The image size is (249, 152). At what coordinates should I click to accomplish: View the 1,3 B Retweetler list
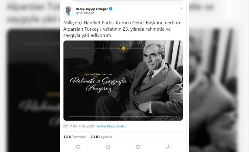[x=75, y=137]
